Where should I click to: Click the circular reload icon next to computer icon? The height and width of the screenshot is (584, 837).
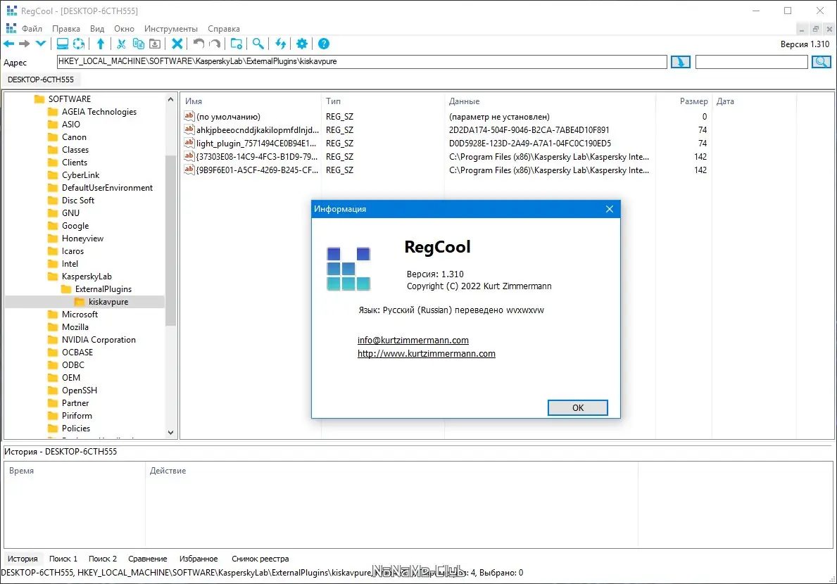(78, 44)
